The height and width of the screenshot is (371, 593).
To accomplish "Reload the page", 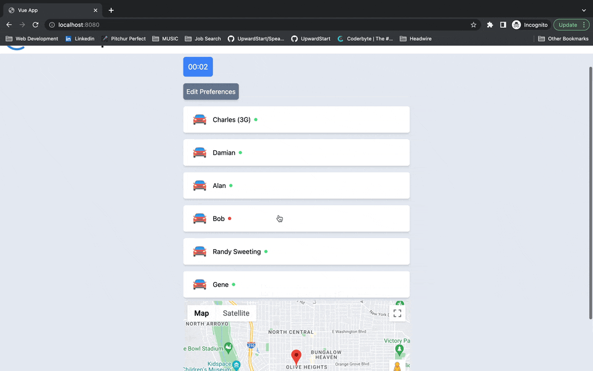I will tap(36, 25).
